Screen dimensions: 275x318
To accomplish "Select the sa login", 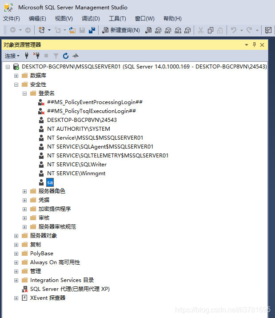I will [x=50, y=182].
